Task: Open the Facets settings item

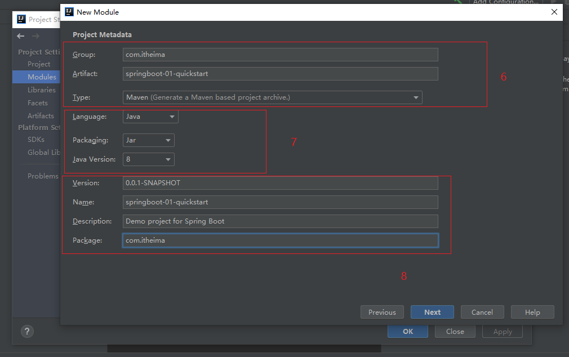Action: coord(38,102)
